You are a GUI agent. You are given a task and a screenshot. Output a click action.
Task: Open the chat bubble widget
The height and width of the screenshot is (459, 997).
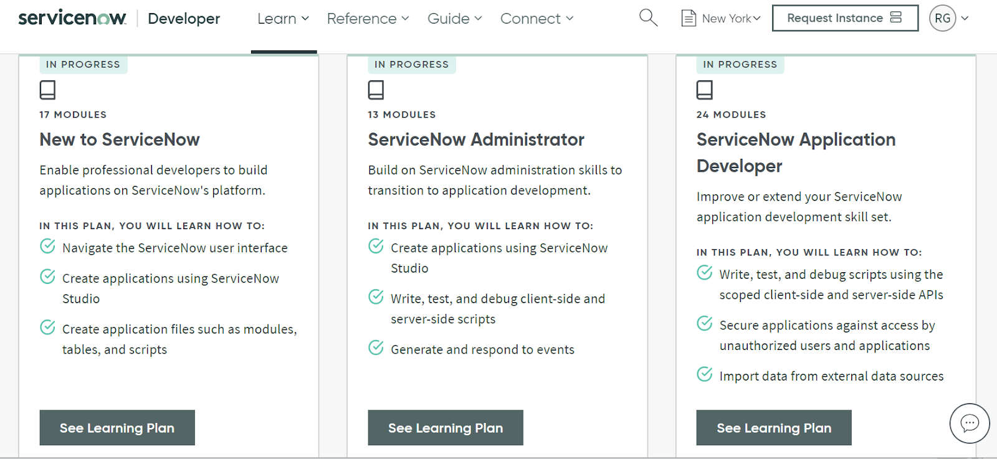coord(970,424)
